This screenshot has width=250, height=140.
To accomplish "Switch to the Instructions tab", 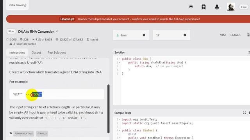I will pos(17,52).
